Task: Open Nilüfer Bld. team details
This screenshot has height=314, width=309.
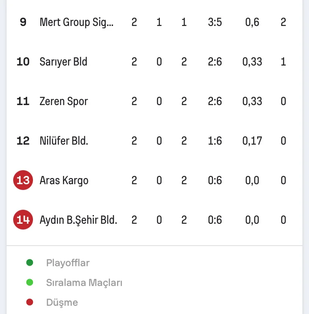Action: (x=64, y=141)
